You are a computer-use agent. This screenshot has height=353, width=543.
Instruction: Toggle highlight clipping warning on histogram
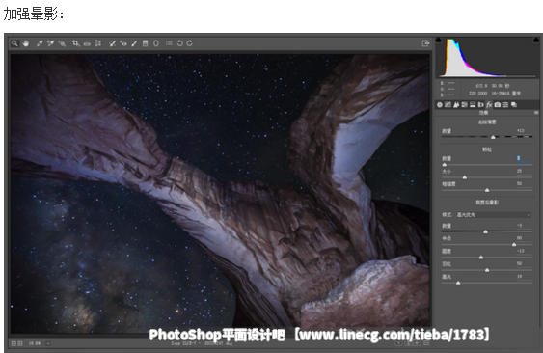tap(536, 40)
